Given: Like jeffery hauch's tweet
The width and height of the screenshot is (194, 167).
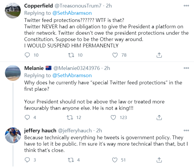Looking at the screenshot, I should tap(115, 160).
